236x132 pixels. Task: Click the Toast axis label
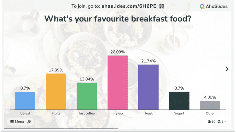[148, 113]
